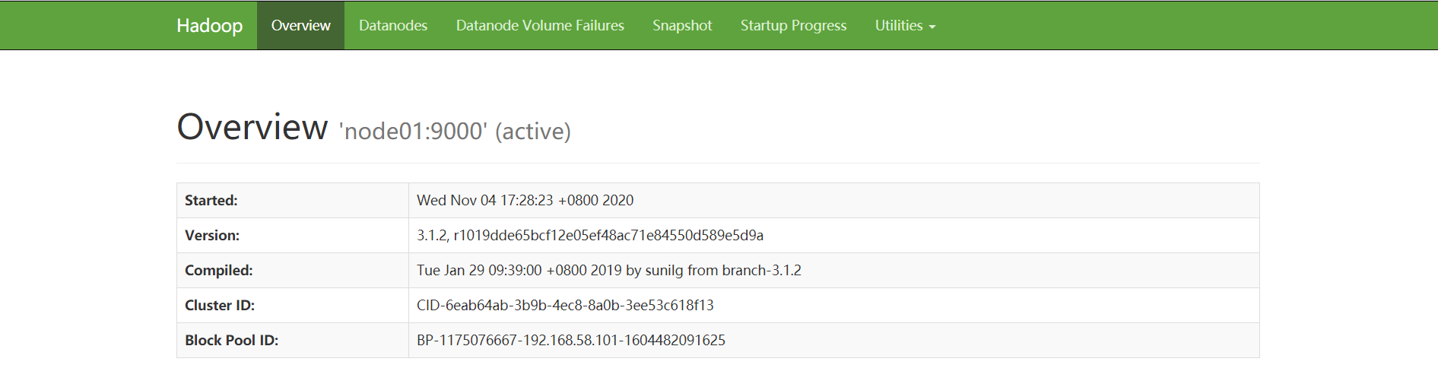Click the Compiled: label cell
1438x365 pixels.
293,270
